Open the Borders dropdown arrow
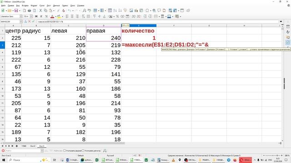 159,16
